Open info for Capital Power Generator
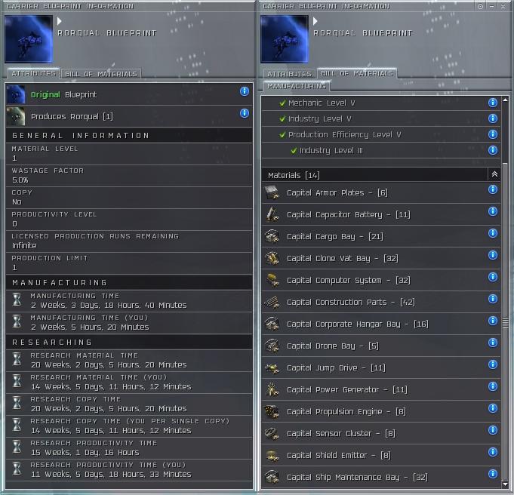This screenshot has height=495, width=514. pos(492,386)
